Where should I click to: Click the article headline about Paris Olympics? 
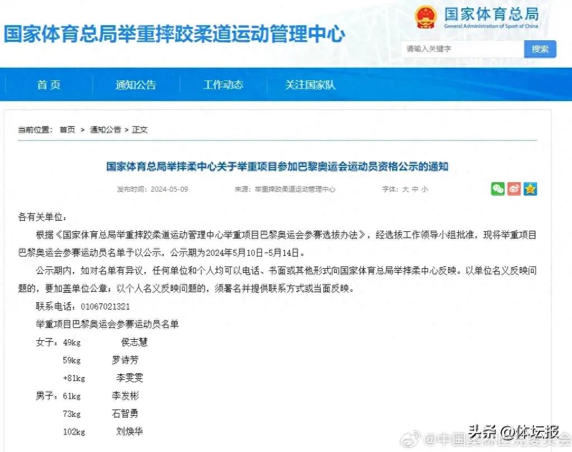[x=277, y=166]
